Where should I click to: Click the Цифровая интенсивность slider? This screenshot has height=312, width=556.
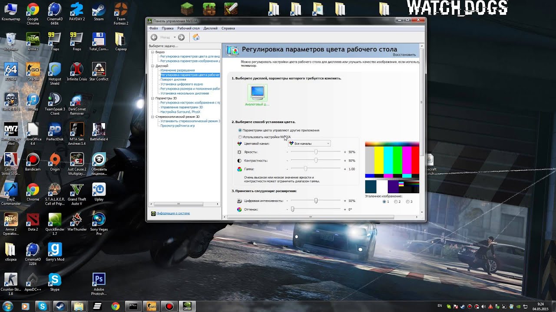point(316,201)
